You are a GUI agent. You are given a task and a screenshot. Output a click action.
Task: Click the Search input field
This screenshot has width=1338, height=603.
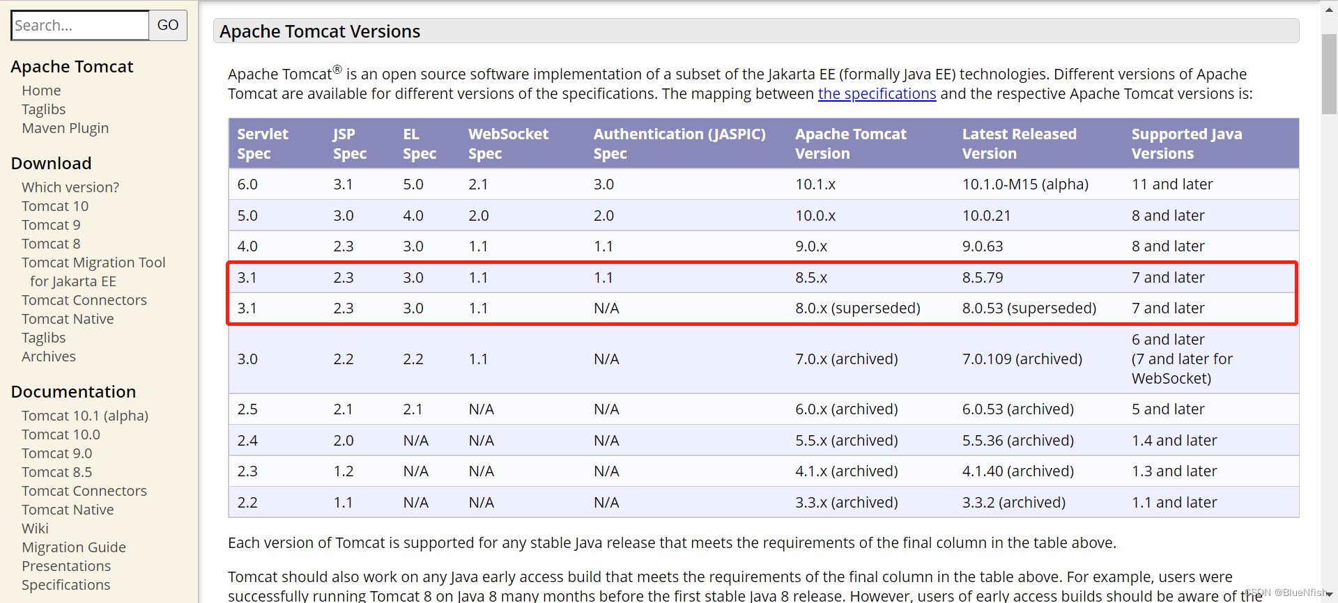(80, 26)
